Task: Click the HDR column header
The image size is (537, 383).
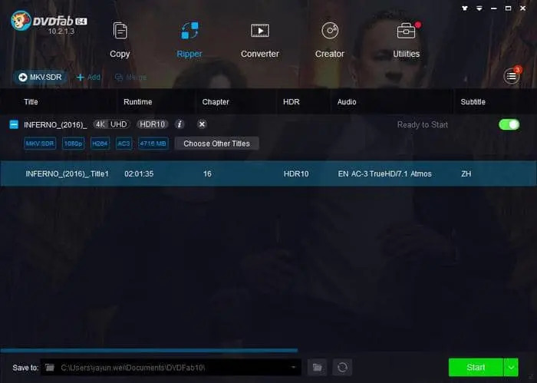Action: tap(292, 102)
